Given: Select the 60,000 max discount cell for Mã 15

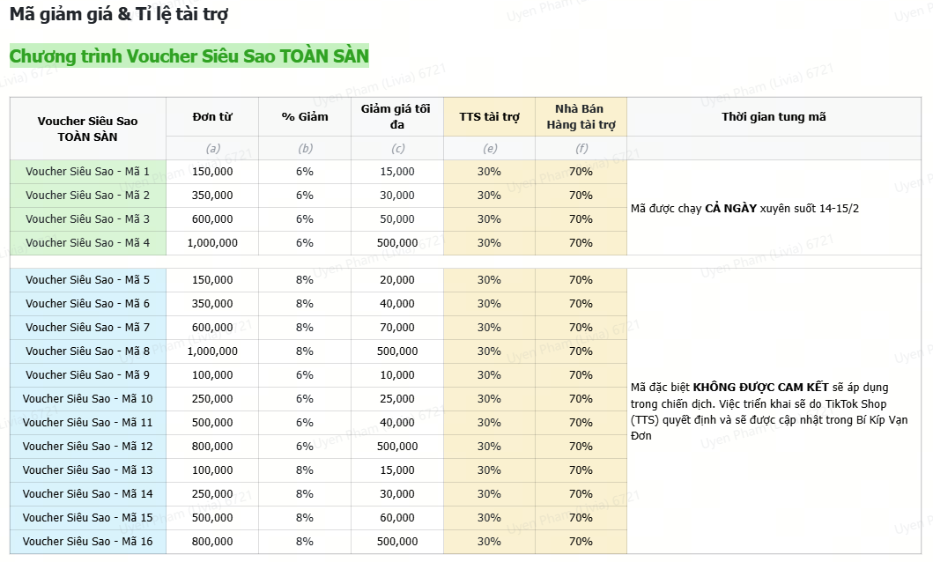Looking at the screenshot, I should point(397,518).
